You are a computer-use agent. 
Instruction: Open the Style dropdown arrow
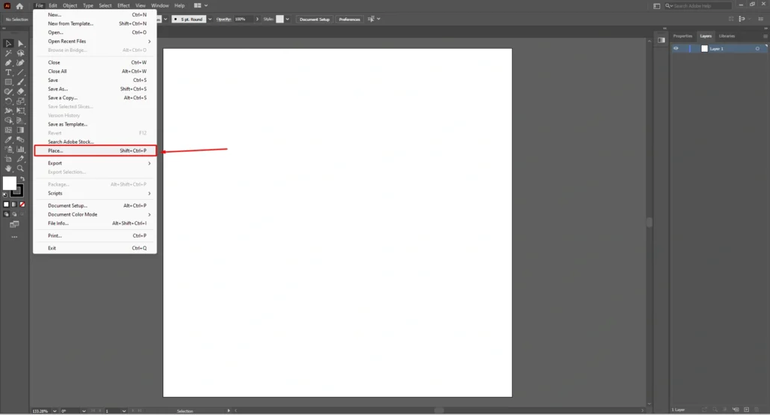click(x=287, y=19)
